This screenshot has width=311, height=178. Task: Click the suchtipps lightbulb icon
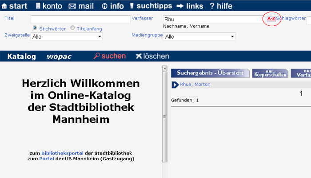coord(132,6)
